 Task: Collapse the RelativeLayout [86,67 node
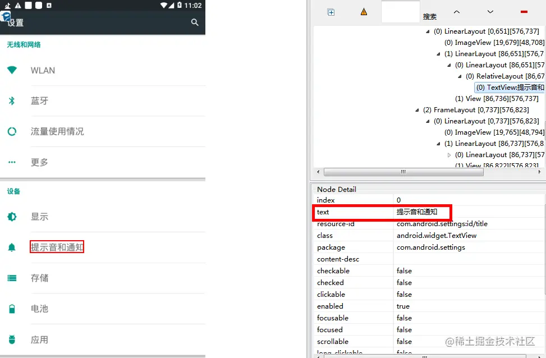(460, 76)
